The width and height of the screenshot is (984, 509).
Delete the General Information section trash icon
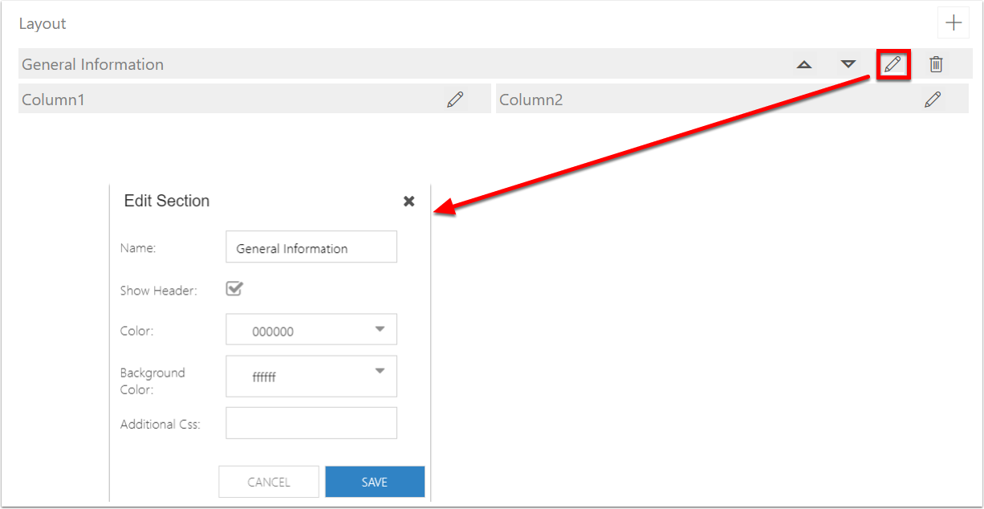(x=936, y=63)
